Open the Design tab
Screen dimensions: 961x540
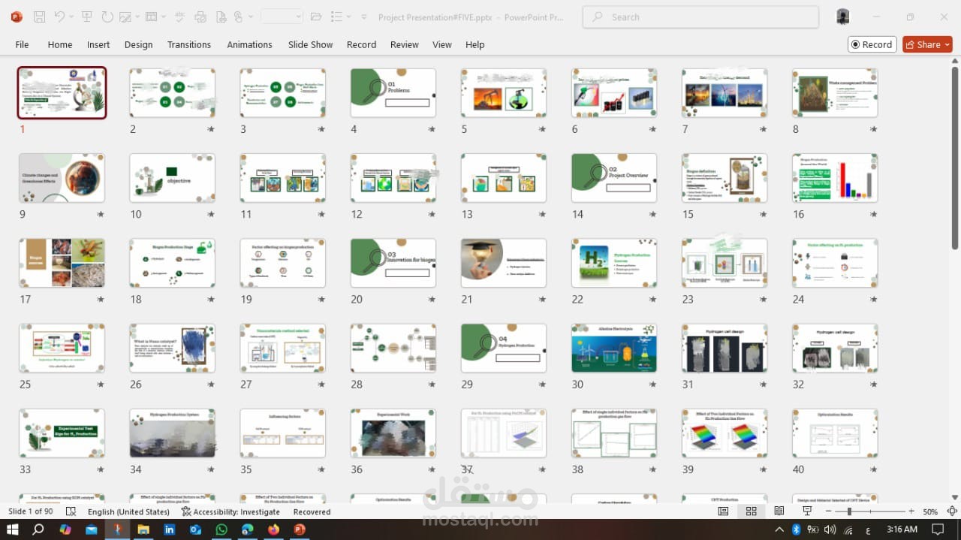(138, 44)
